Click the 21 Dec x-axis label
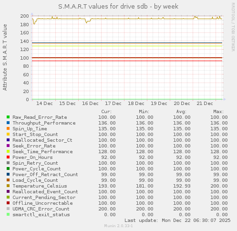The image size is (237, 231). [x=205, y=104]
